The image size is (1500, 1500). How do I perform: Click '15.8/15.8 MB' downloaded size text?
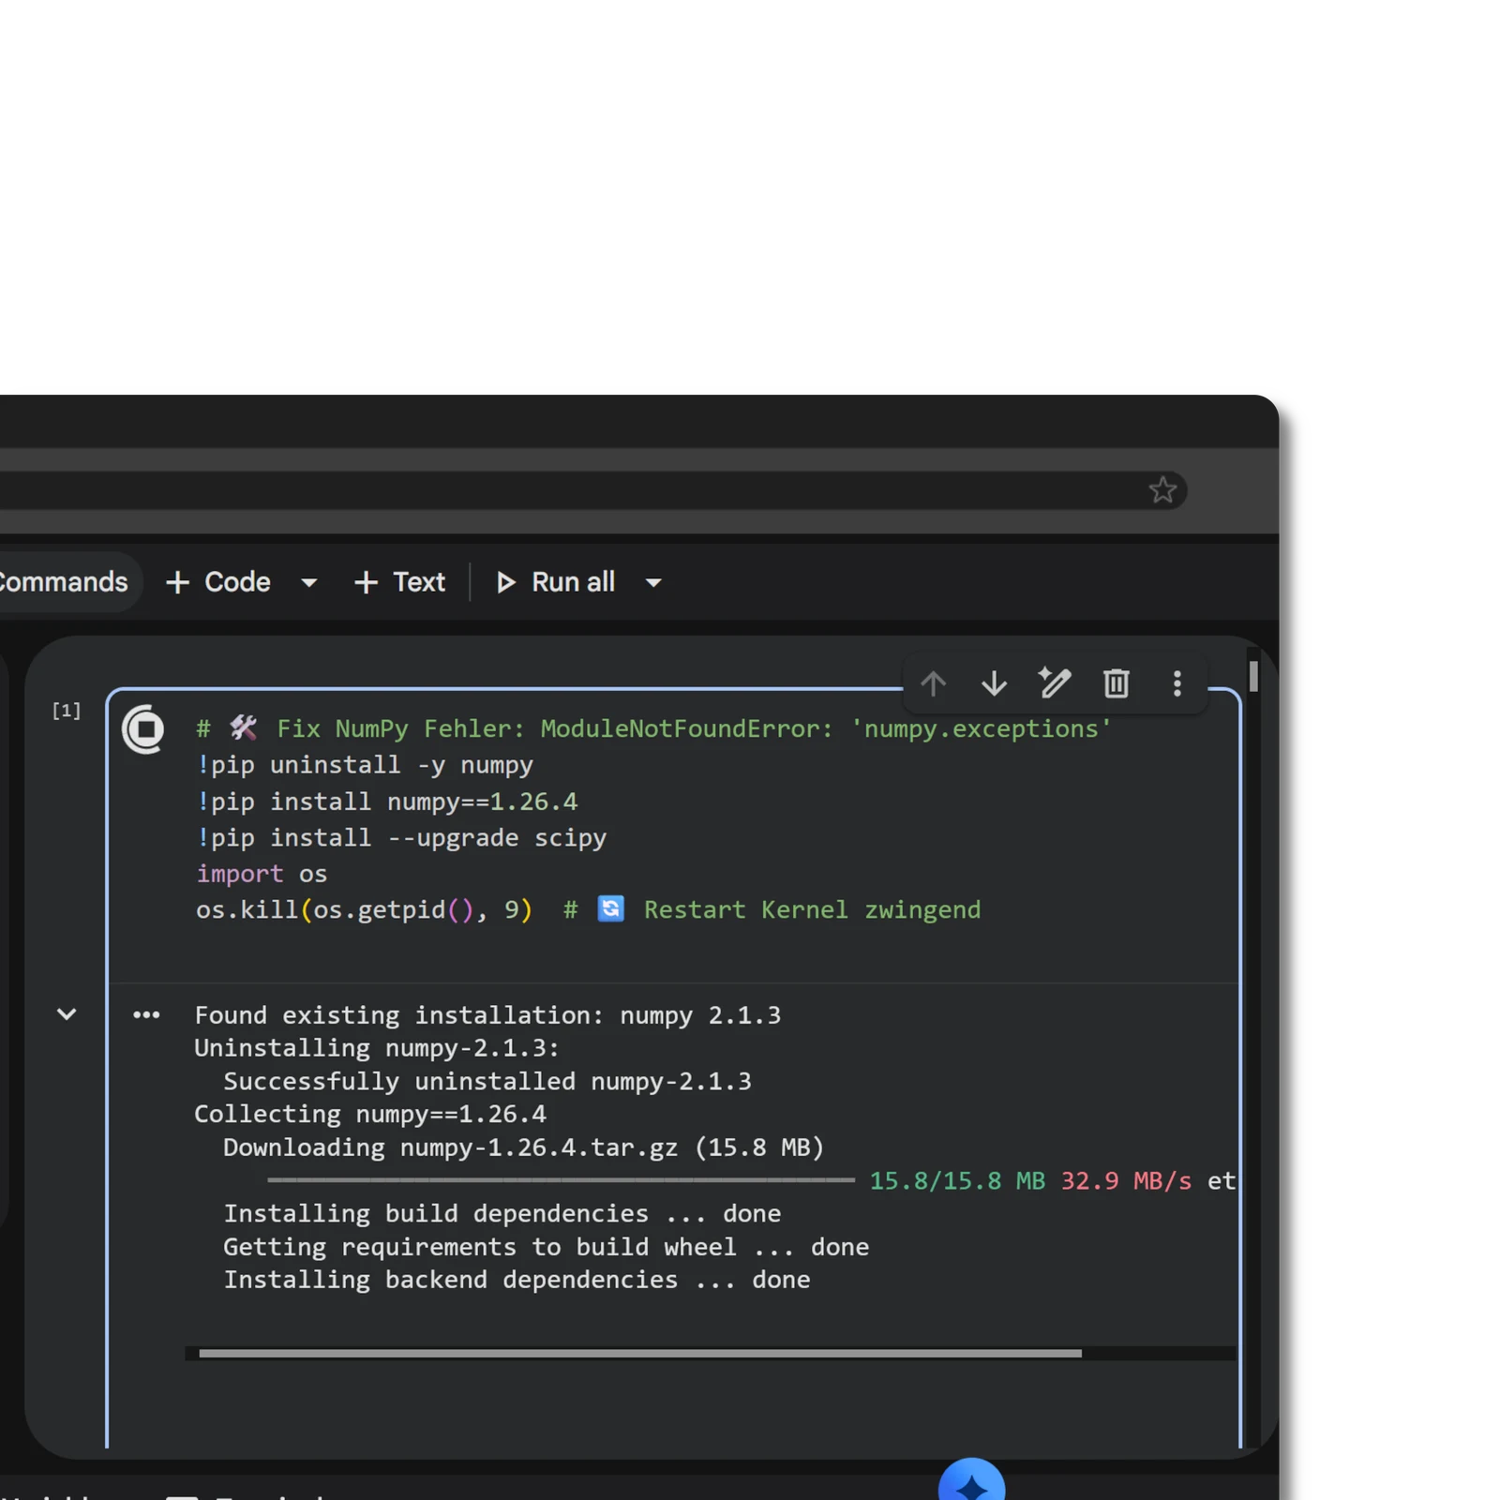point(957,1180)
